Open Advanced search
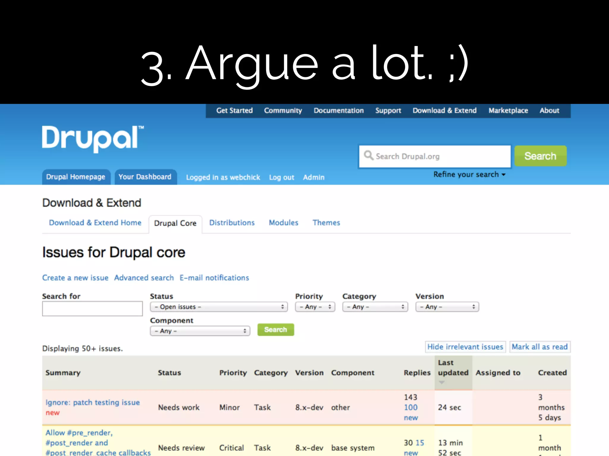The width and height of the screenshot is (609, 456). 144,278
